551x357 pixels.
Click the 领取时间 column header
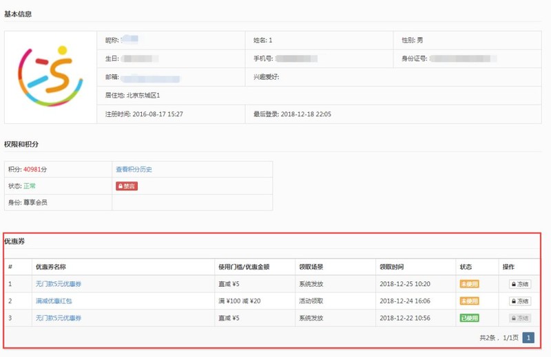point(391,267)
